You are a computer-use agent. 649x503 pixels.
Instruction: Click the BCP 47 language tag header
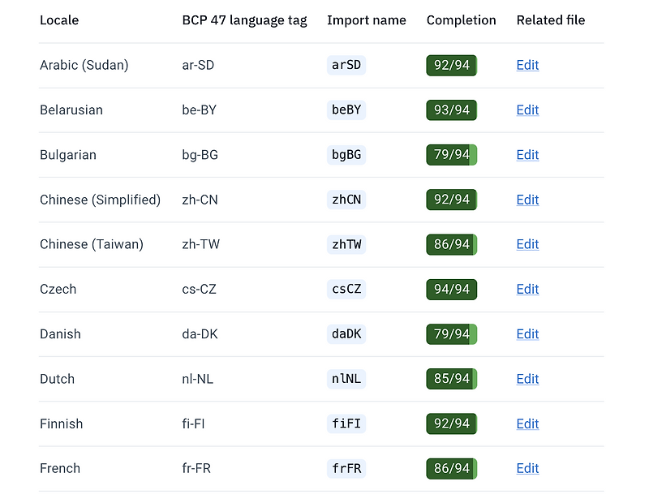(245, 19)
